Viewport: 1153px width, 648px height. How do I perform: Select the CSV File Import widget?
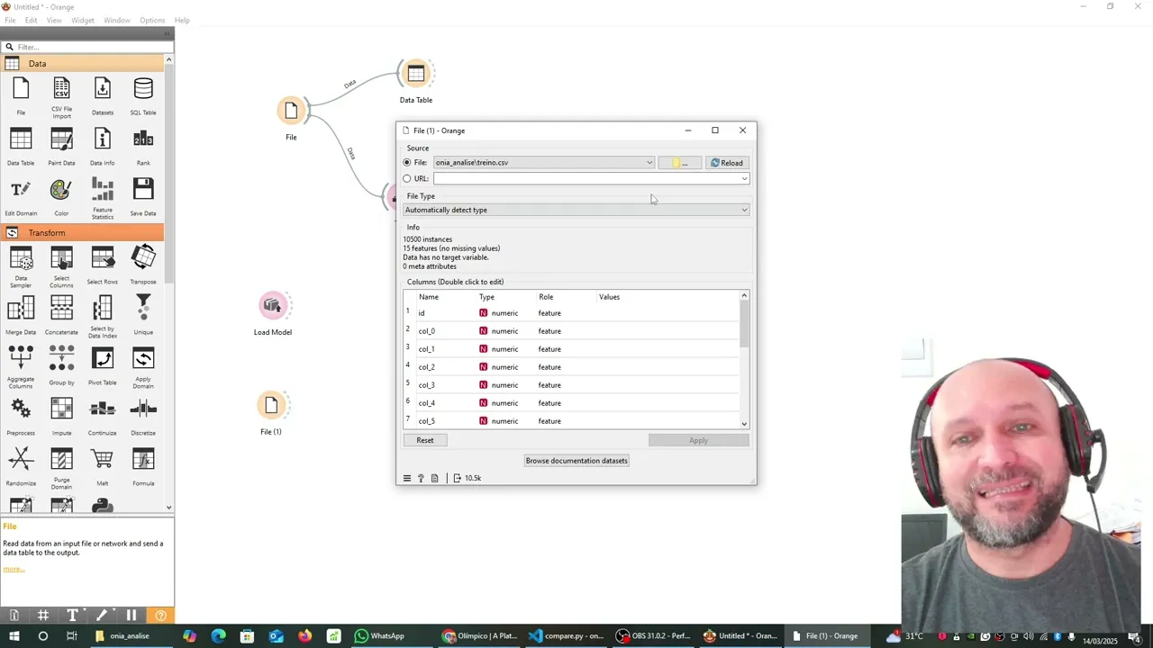pyautogui.click(x=61, y=97)
